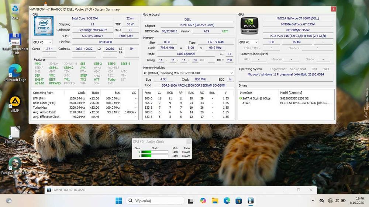Open the Kosz recycle bin icon
369x207 pixels.
click(x=15, y=11)
